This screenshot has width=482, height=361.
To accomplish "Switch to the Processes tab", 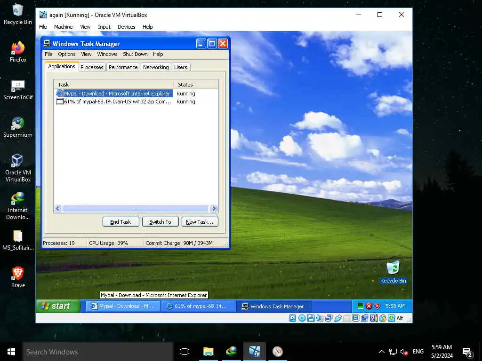I will click(92, 67).
